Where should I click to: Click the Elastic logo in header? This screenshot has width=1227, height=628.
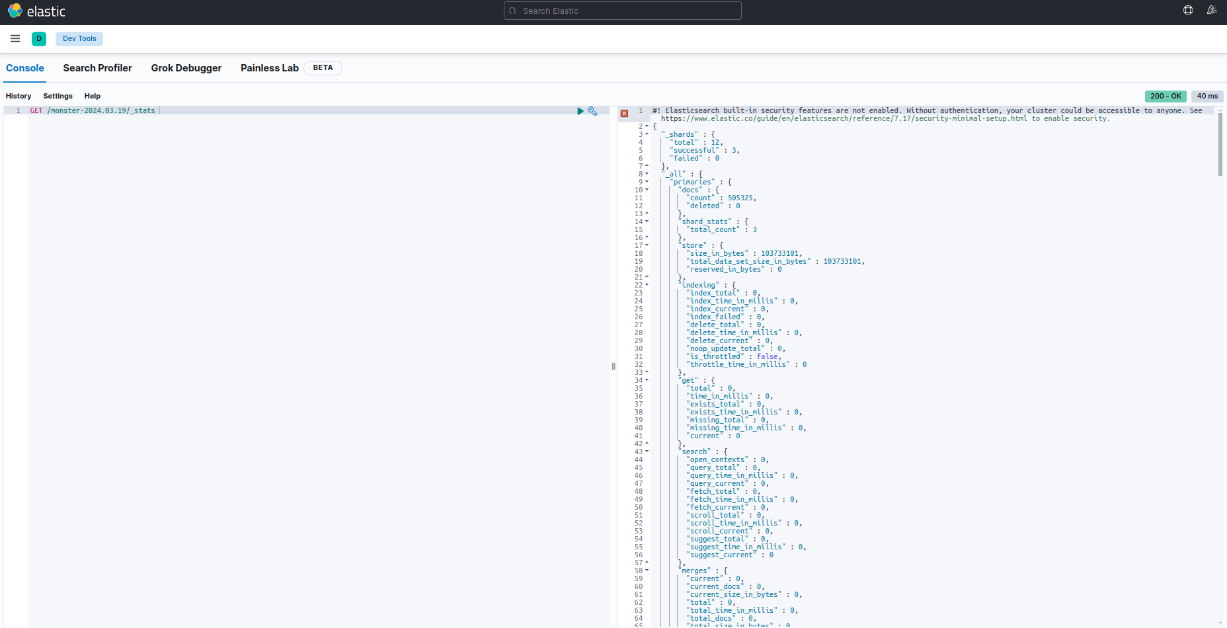point(36,11)
